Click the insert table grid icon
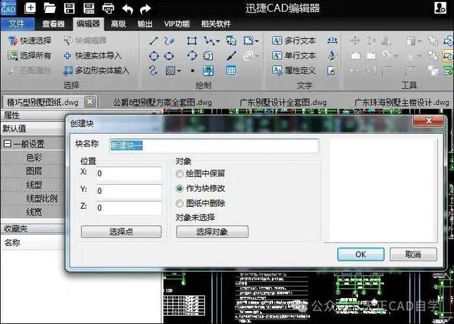Screen dimensions: 454x324 (231, 70)
